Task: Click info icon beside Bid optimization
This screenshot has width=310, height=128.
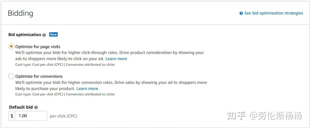Action: 44,35
